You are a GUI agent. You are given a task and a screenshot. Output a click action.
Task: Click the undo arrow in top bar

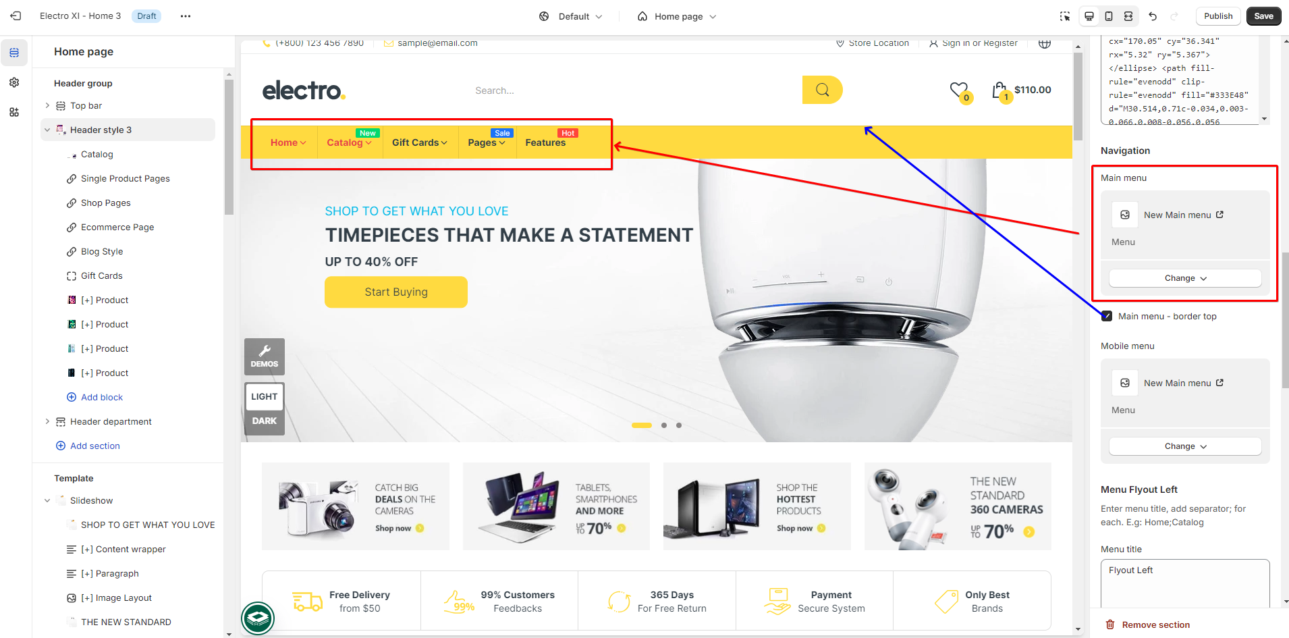[x=1153, y=16]
